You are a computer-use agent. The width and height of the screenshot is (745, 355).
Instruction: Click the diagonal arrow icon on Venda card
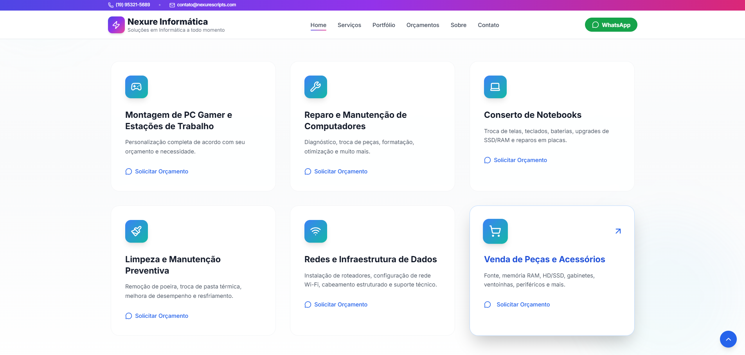click(618, 231)
